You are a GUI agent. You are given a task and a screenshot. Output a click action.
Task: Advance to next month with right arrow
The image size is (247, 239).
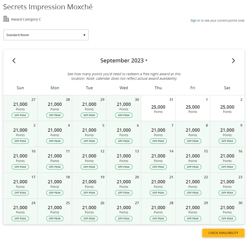233,61
